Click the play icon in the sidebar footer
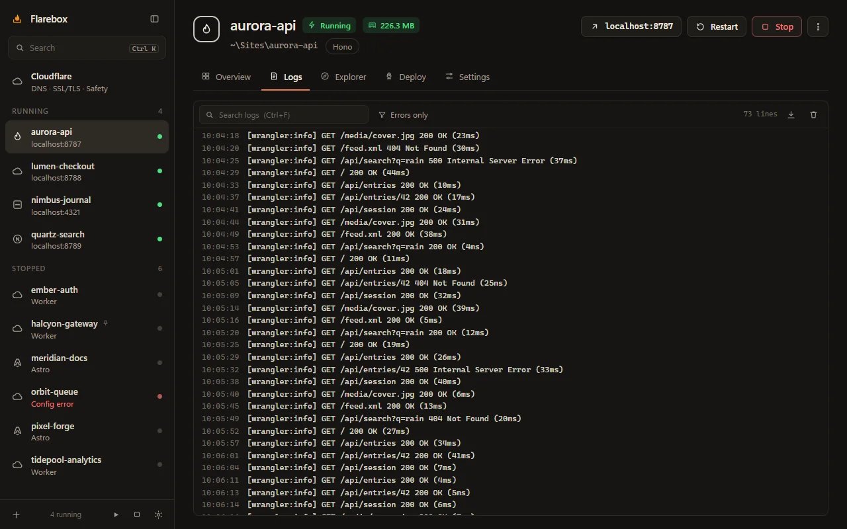847x529 pixels. click(x=116, y=514)
